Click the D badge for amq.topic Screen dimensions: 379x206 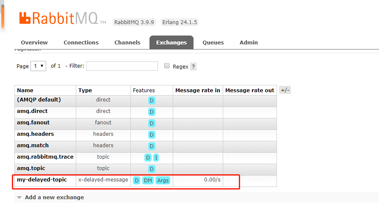pos(152,169)
